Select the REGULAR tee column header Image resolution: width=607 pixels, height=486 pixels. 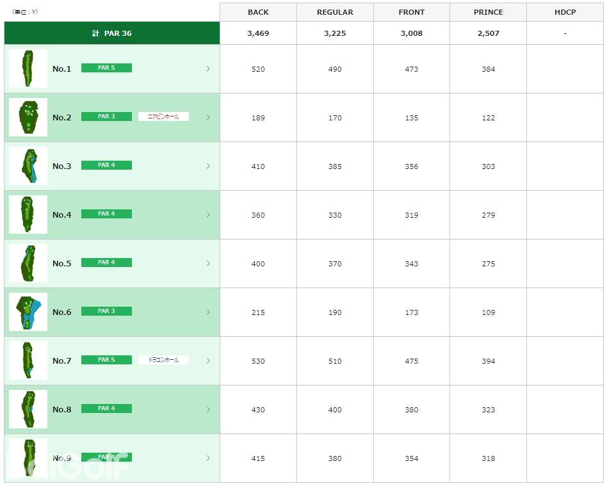point(335,12)
